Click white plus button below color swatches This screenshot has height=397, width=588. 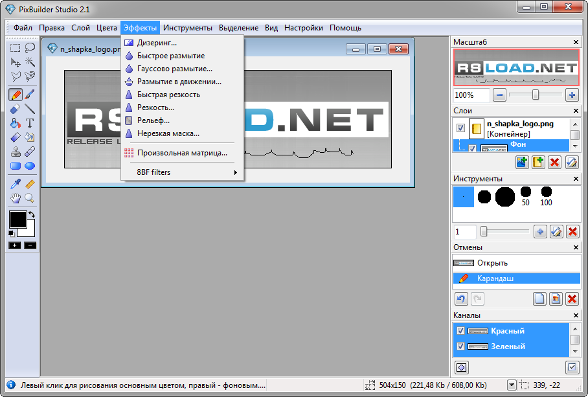(x=15, y=245)
